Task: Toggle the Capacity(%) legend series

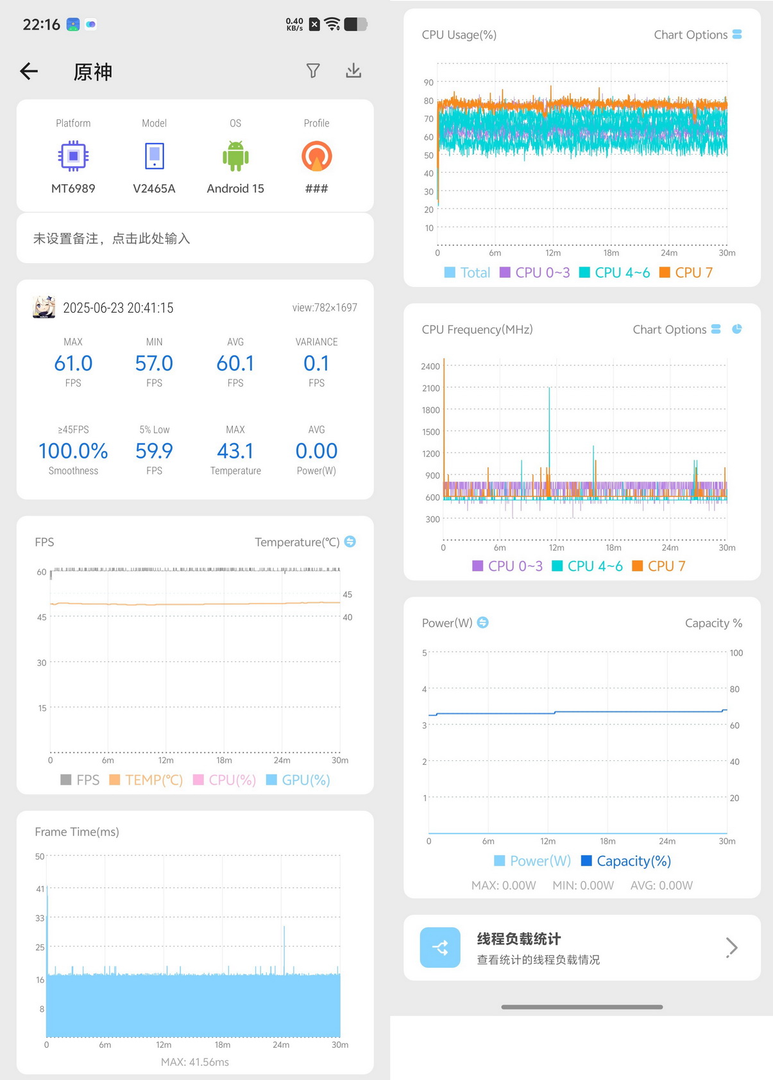Action: click(x=626, y=860)
